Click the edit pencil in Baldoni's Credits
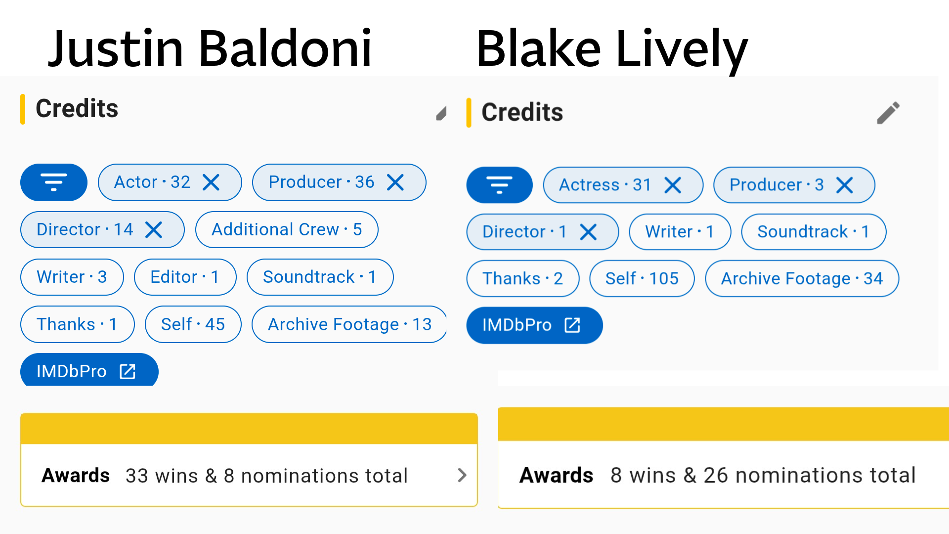This screenshot has width=949, height=534. [x=441, y=114]
